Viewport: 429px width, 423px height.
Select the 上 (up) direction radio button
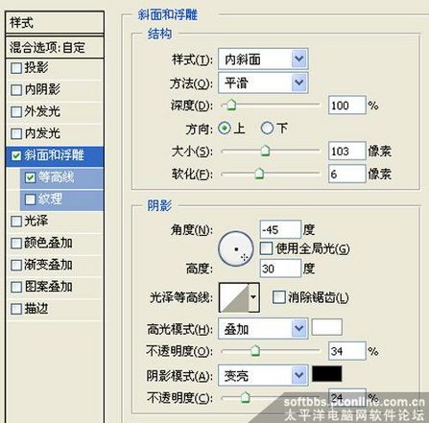click(225, 129)
